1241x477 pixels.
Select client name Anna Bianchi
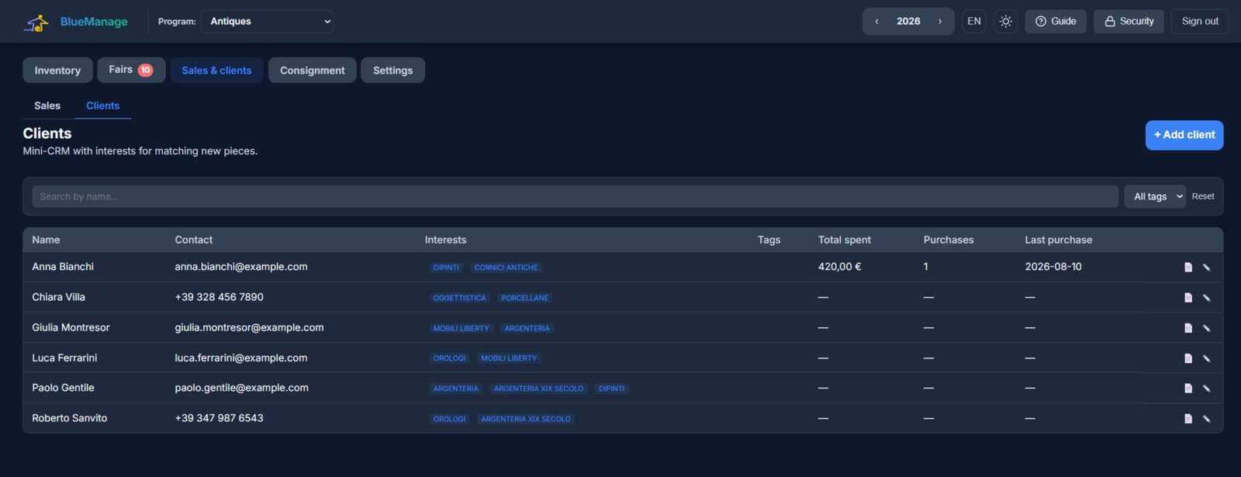[x=63, y=267]
